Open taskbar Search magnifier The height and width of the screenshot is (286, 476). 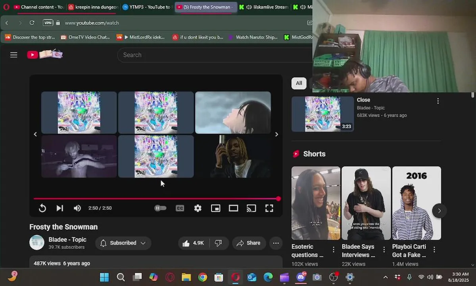tap(121, 277)
